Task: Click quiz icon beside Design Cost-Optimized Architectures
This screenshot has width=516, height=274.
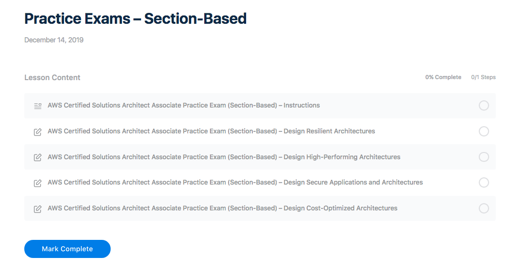Action: click(x=38, y=209)
